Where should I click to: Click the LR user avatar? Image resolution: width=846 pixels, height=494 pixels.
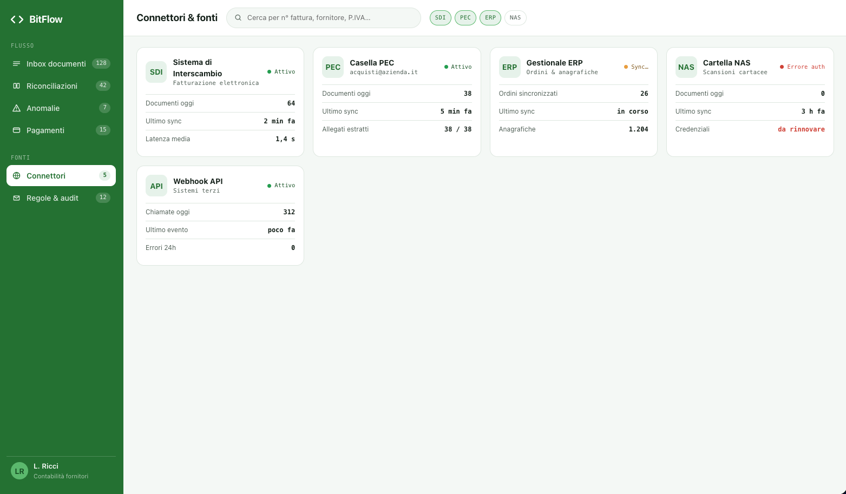pyautogui.click(x=19, y=471)
